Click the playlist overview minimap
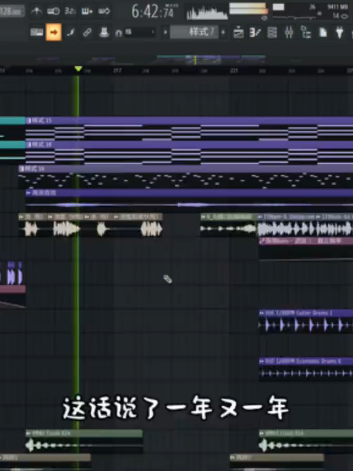The width and height of the screenshot is (353, 471). click(x=176, y=60)
